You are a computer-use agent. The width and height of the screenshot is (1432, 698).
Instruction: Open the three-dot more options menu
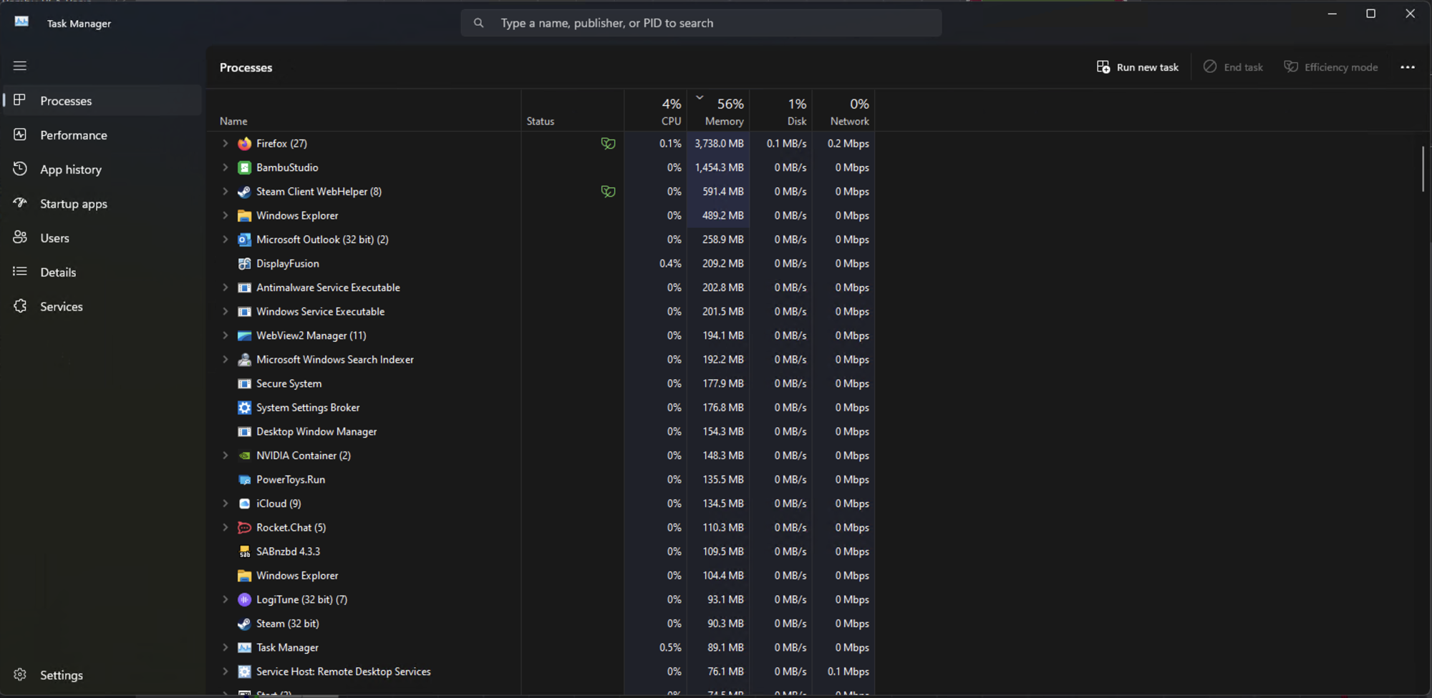(1408, 67)
